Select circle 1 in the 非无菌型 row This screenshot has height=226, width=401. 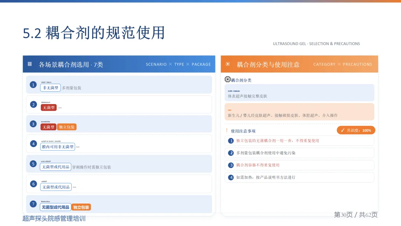pyautogui.click(x=33, y=85)
